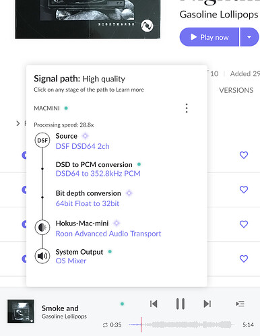Seek in the waveform progress bar
The width and height of the screenshot is (260, 336).
click(x=182, y=325)
